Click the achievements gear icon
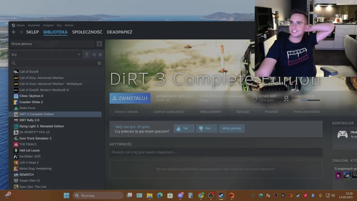The width and height of the screenshot is (357, 201). [286, 98]
